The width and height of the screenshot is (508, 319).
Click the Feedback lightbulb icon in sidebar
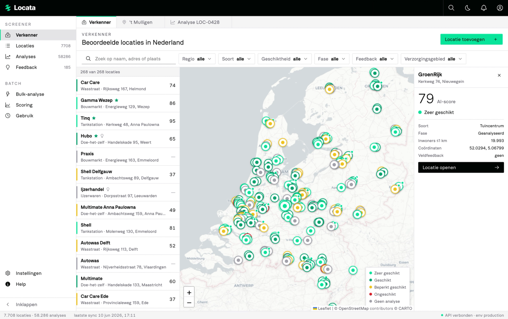pyautogui.click(x=8, y=67)
